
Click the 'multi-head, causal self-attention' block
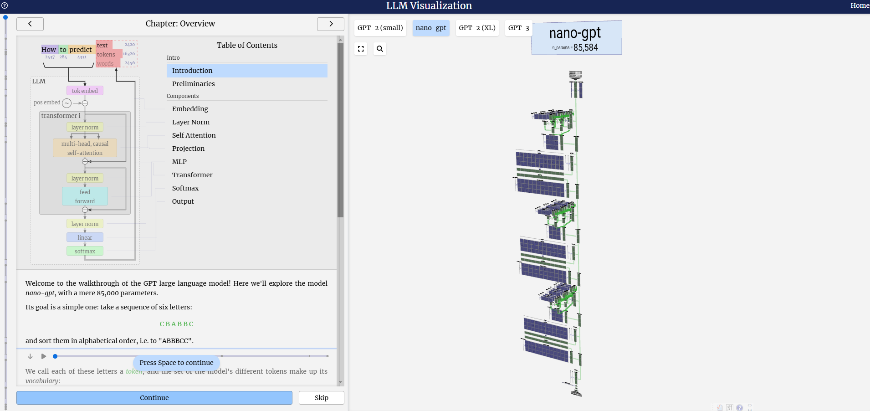pos(85,148)
